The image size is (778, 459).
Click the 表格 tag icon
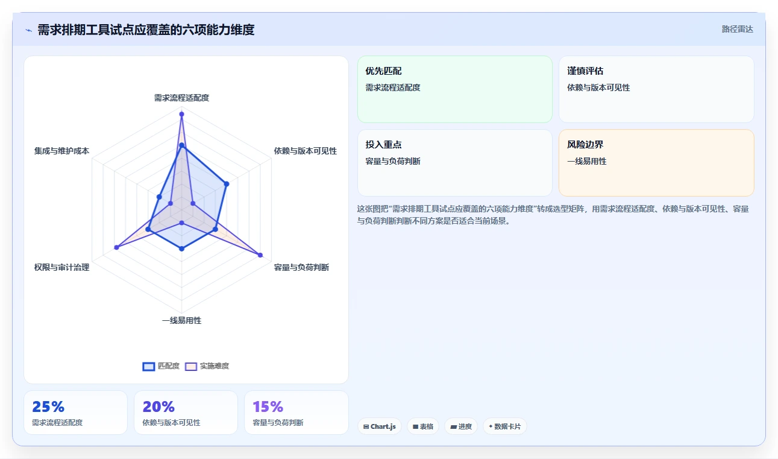tap(415, 426)
